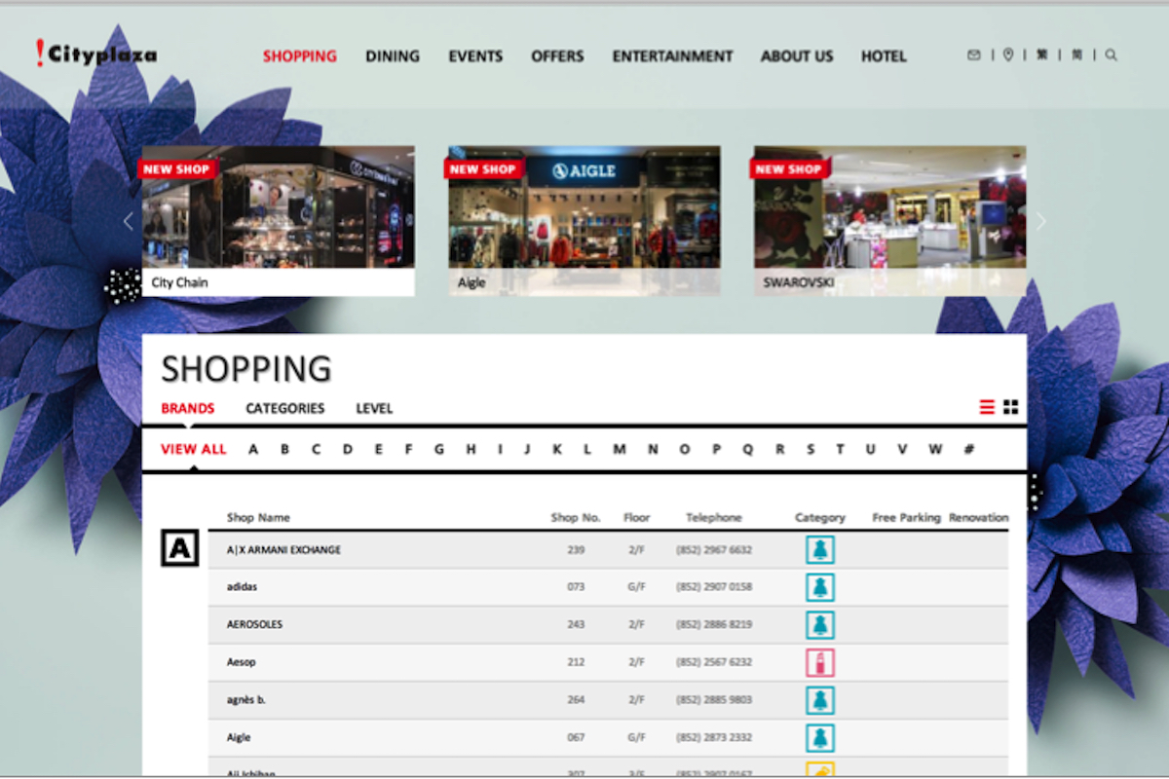Click the Cityplaza logo
This screenshot has height=779, width=1169.
95,54
